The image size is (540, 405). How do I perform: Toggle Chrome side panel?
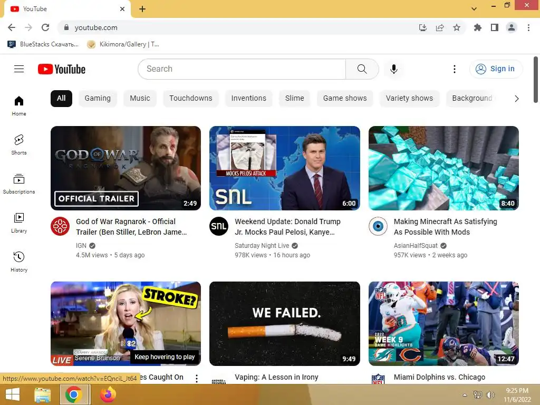[495, 27]
